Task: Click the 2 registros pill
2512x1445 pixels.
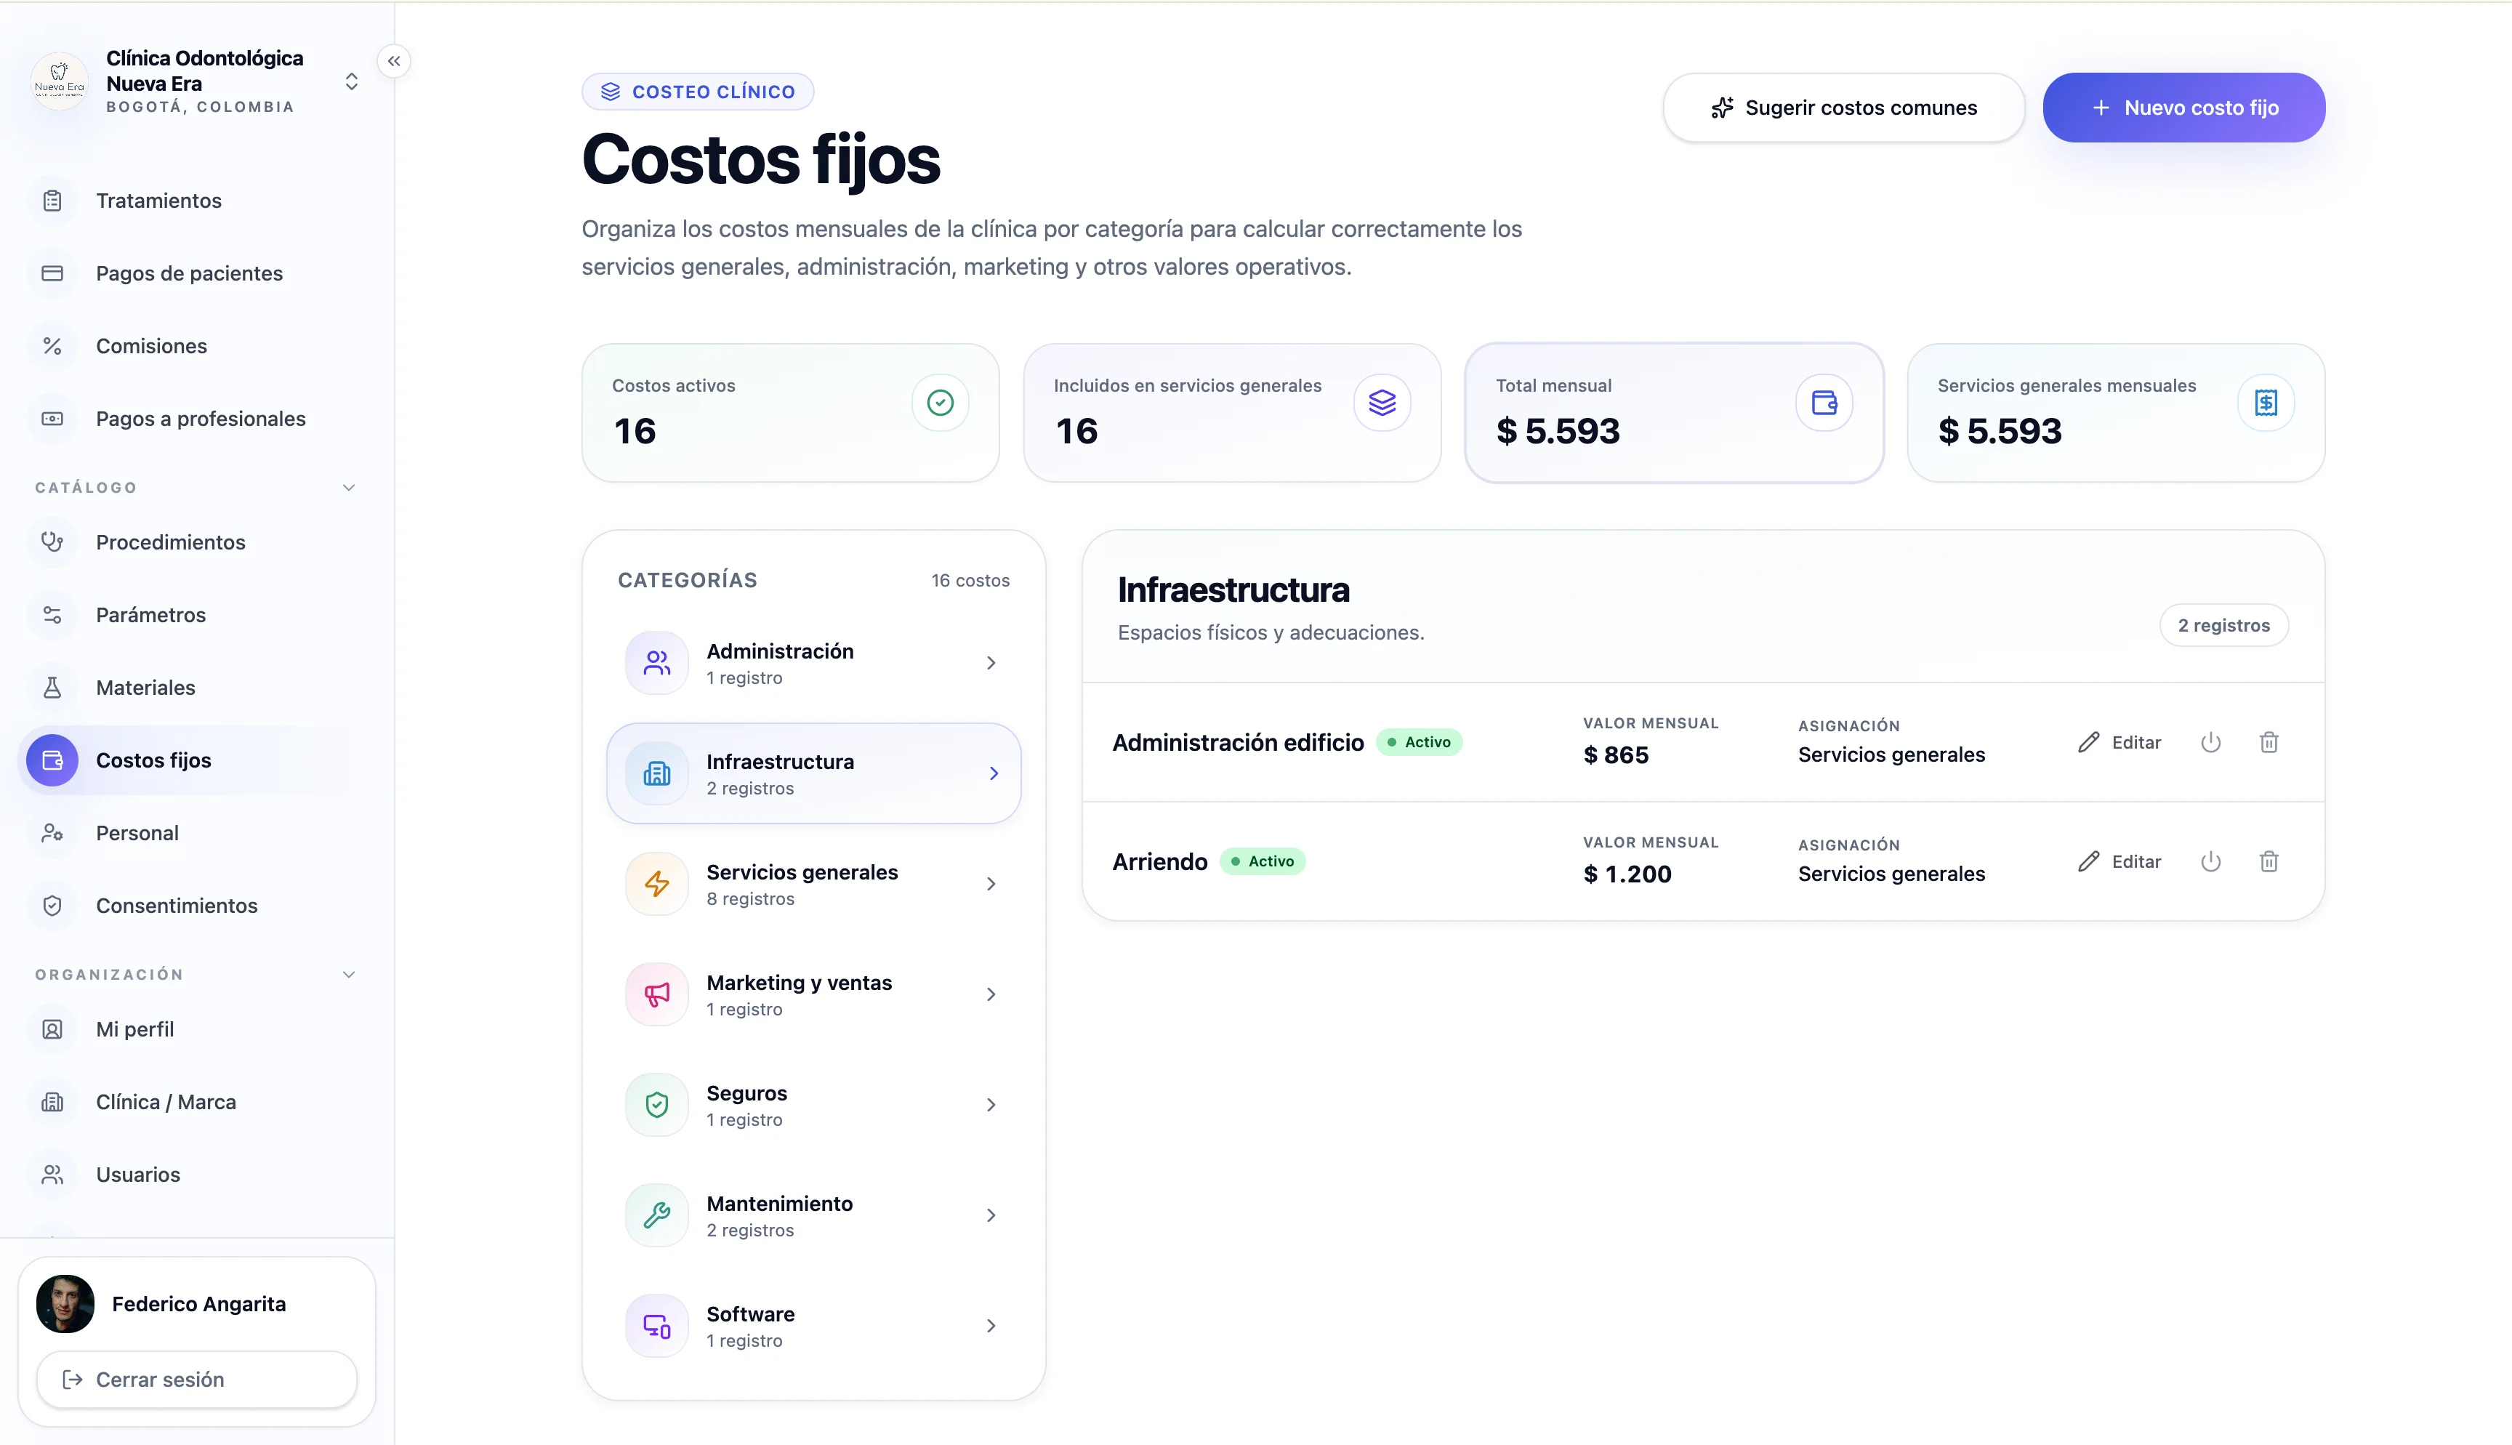Action: coord(2223,625)
